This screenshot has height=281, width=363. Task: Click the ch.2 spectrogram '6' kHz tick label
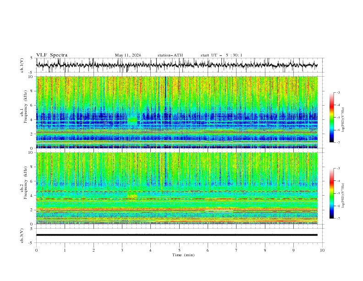click(x=32, y=181)
